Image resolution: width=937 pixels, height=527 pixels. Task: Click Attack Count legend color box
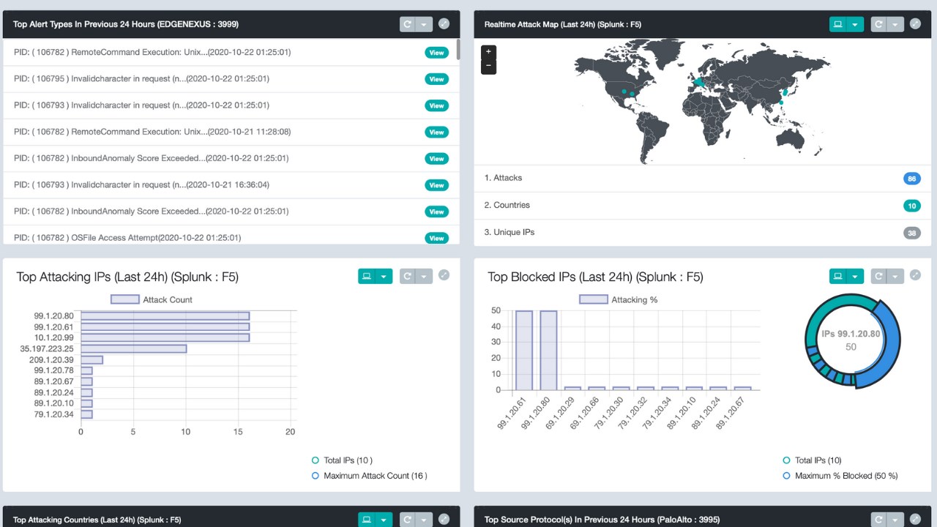click(x=124, y=299)
